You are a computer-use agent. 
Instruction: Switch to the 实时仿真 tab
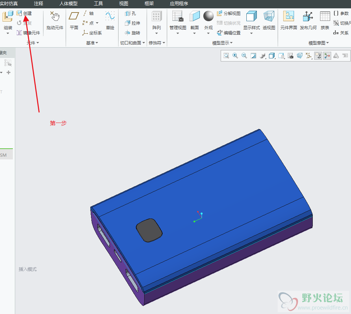pos(9,3)
